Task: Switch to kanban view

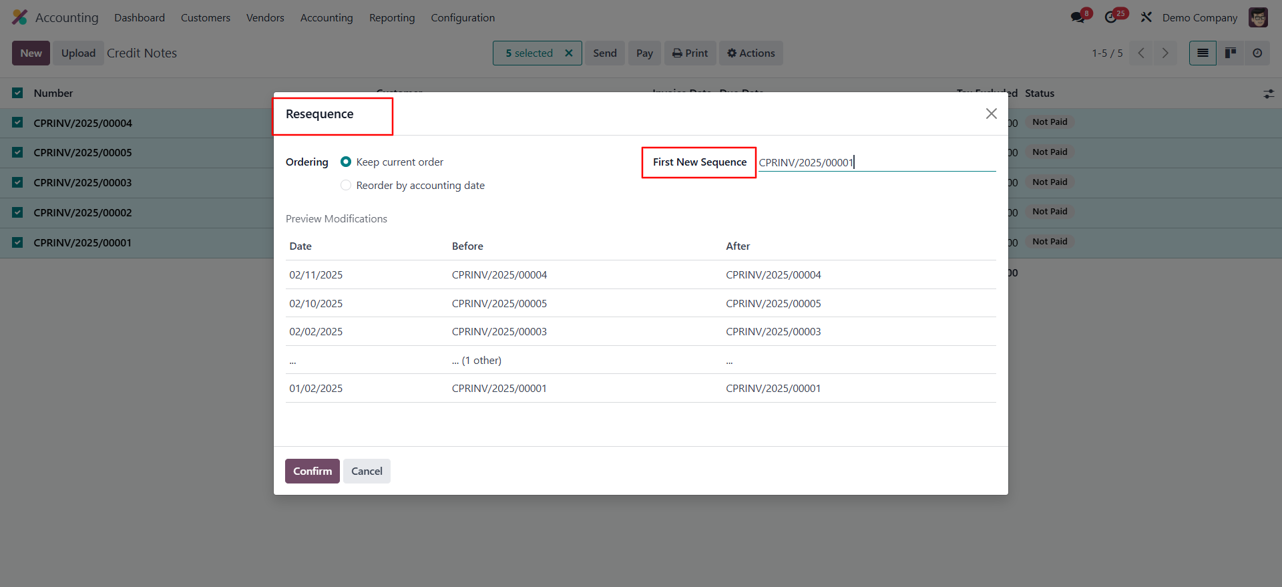Action: click(x=1230, y=53)
